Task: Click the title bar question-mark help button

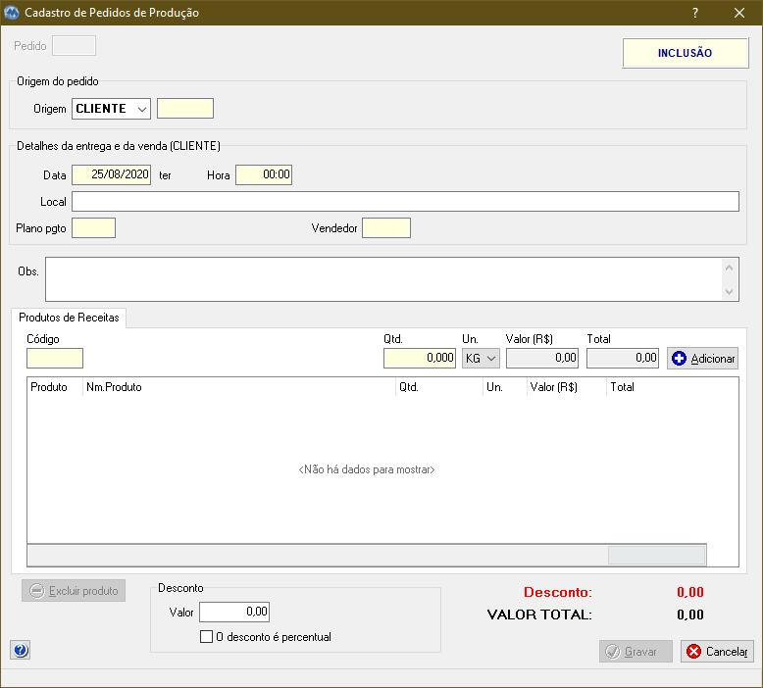Action: point(695,13)
